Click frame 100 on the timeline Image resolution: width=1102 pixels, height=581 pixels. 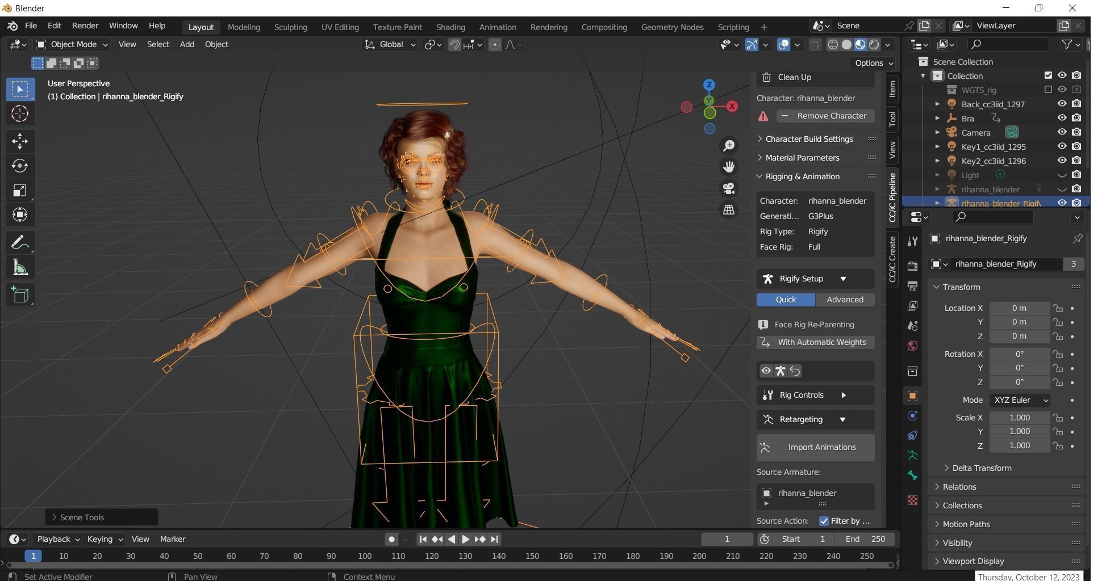tap(365, 556)
